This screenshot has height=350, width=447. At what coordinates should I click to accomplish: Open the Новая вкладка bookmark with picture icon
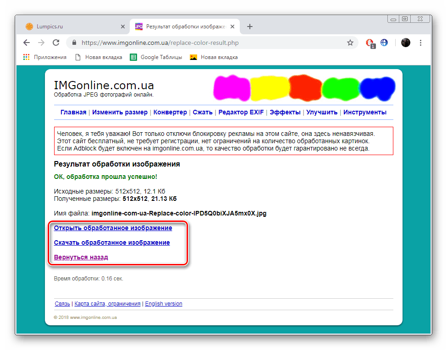[193, 57]
